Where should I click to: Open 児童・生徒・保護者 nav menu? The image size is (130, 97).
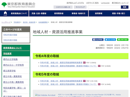(x=39, y=13)
